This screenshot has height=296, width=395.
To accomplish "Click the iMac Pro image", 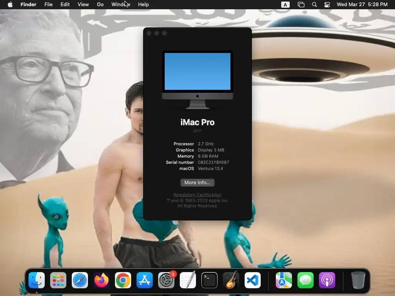I will [x=197, y=80].
